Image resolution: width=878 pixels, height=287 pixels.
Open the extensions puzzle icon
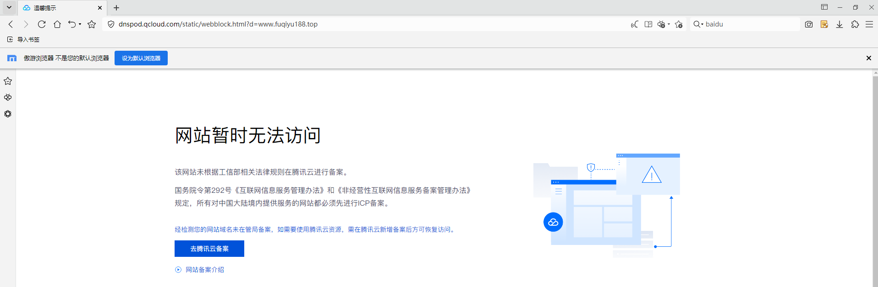855,24
